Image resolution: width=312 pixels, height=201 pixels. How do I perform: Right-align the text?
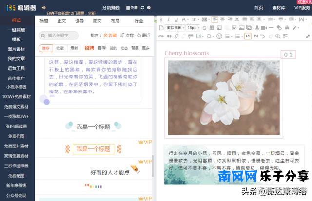tap(230, 19)
